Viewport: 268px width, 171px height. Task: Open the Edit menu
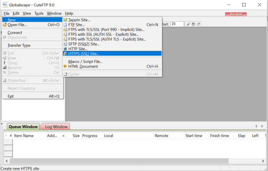pos(16,13)
